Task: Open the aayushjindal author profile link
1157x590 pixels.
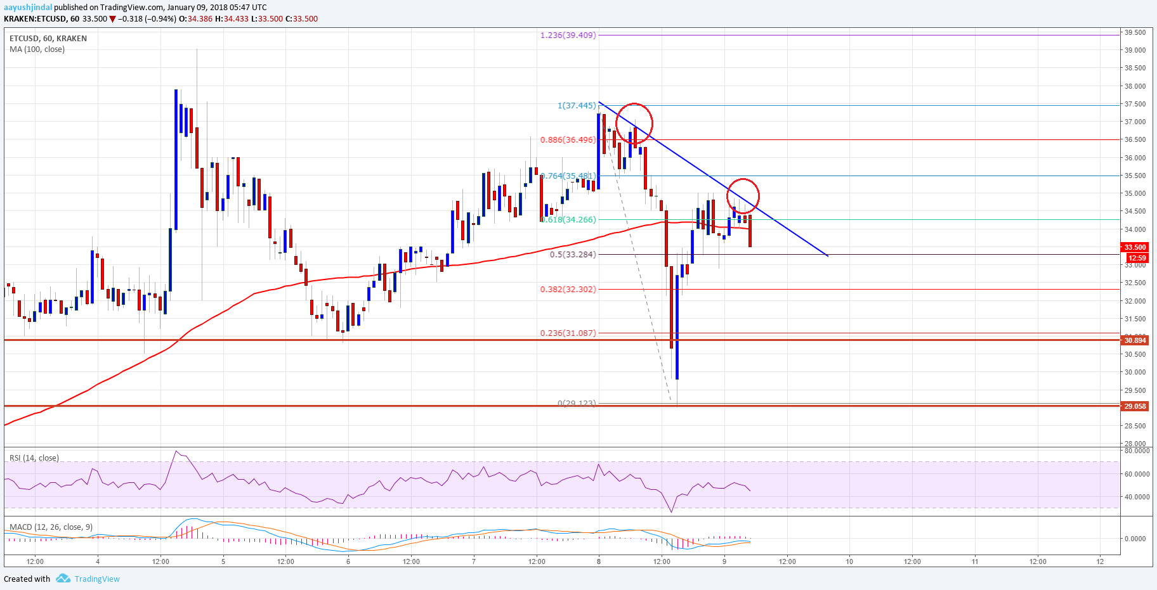Action: [x=27, y=8]
